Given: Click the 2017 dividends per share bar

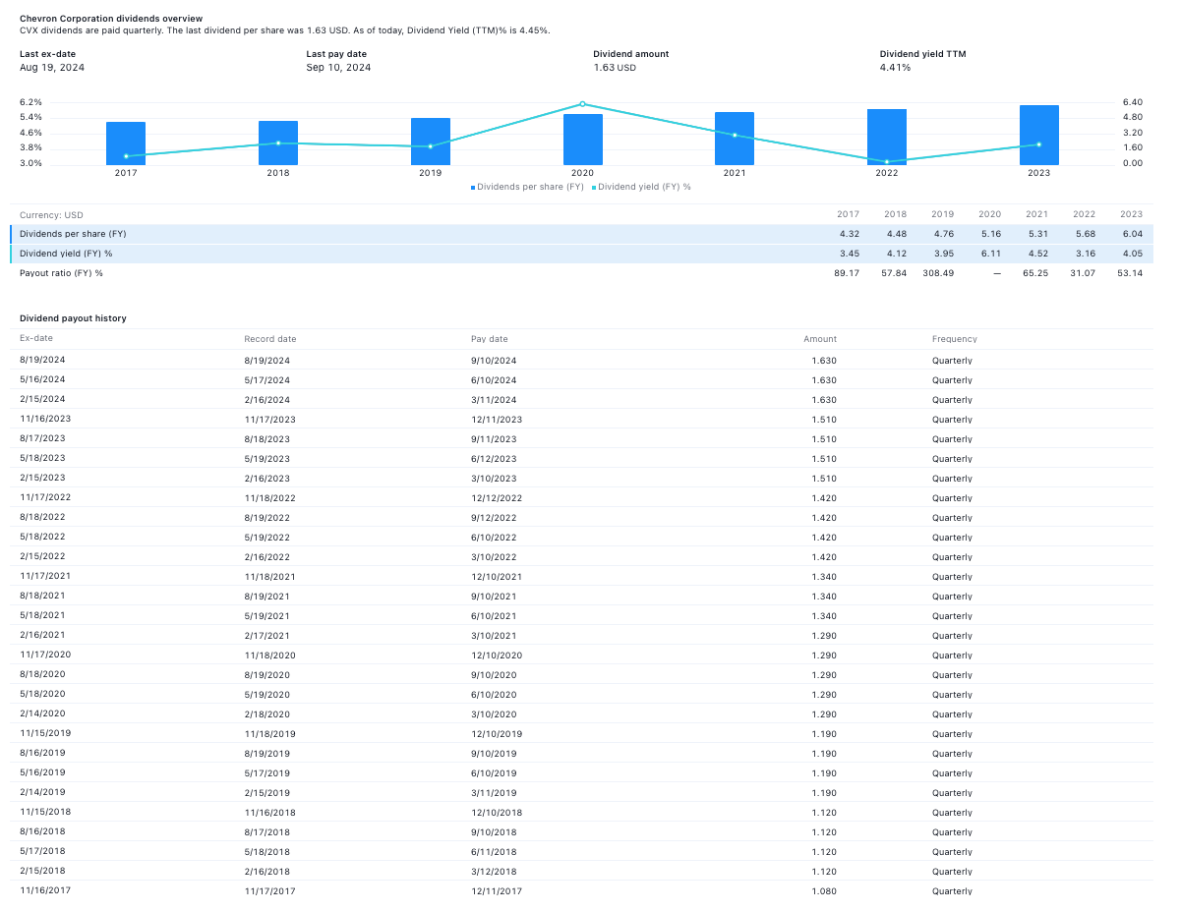Looking at the screenshot, I should pyautogui.click(x=126, y=143).
